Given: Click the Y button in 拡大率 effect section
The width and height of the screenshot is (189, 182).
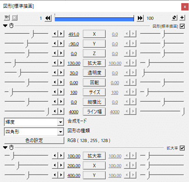Looking at the screenshot, I should click(x=94, y=175).
